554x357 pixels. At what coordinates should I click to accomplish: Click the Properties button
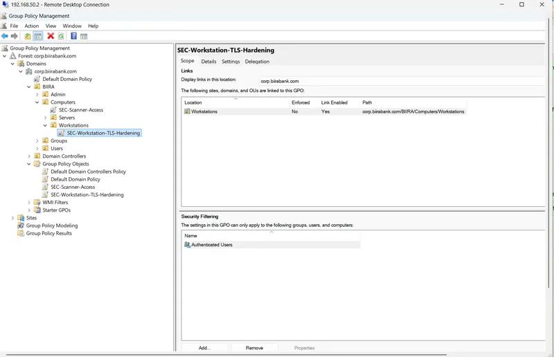coord(304,348)
